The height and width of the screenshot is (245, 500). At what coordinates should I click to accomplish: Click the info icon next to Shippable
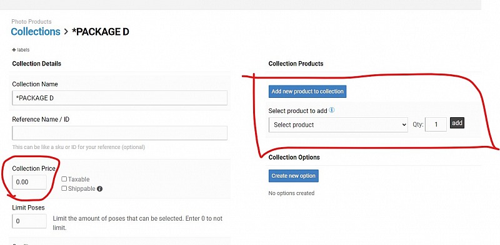click(99, 189)
